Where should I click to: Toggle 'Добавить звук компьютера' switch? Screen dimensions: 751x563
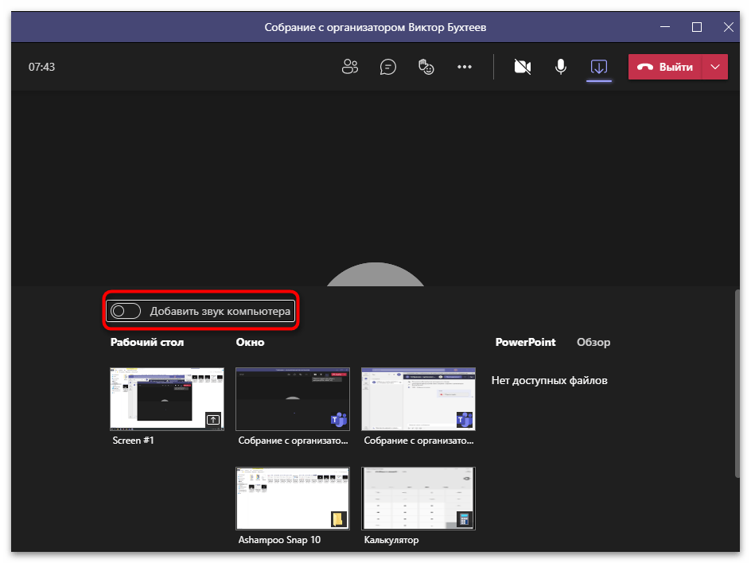point(126,311)
